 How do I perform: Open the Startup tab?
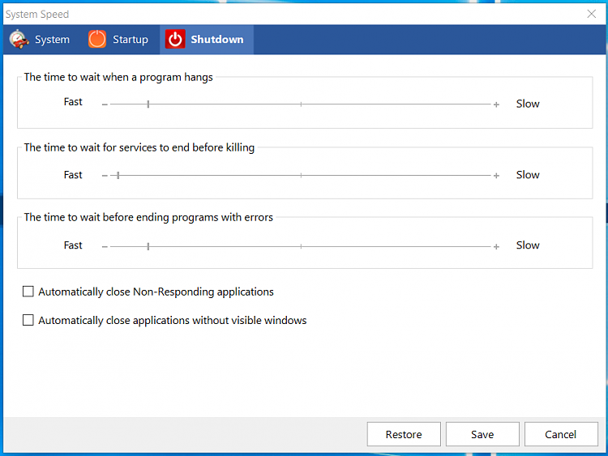(x=118, y=40)
